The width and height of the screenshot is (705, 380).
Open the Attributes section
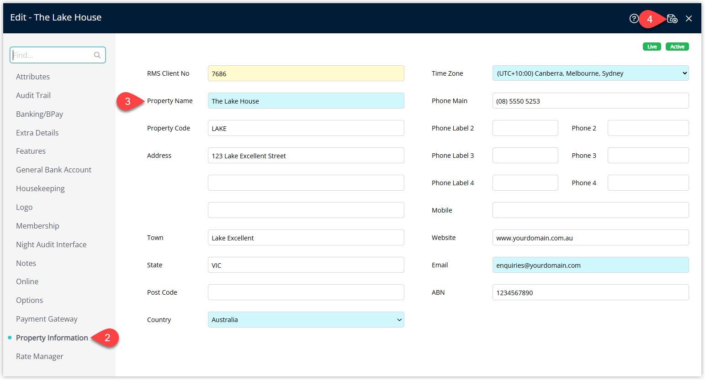pos(33,77)
